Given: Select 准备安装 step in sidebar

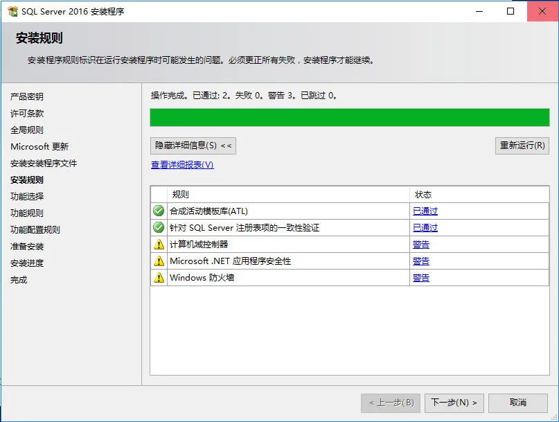Looking at the screenshot, I should pyautogui.click(x=27, y=247).
